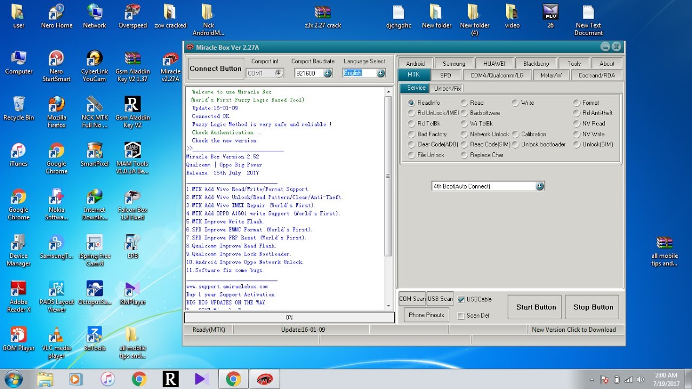The width and height of the screenshot is (692, 389).
Task: Switch to the HUAWEI tab
Action: point(495,63)
